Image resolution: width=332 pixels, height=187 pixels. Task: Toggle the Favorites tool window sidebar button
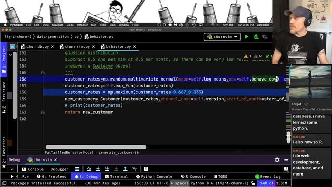(x=4, y=152)
